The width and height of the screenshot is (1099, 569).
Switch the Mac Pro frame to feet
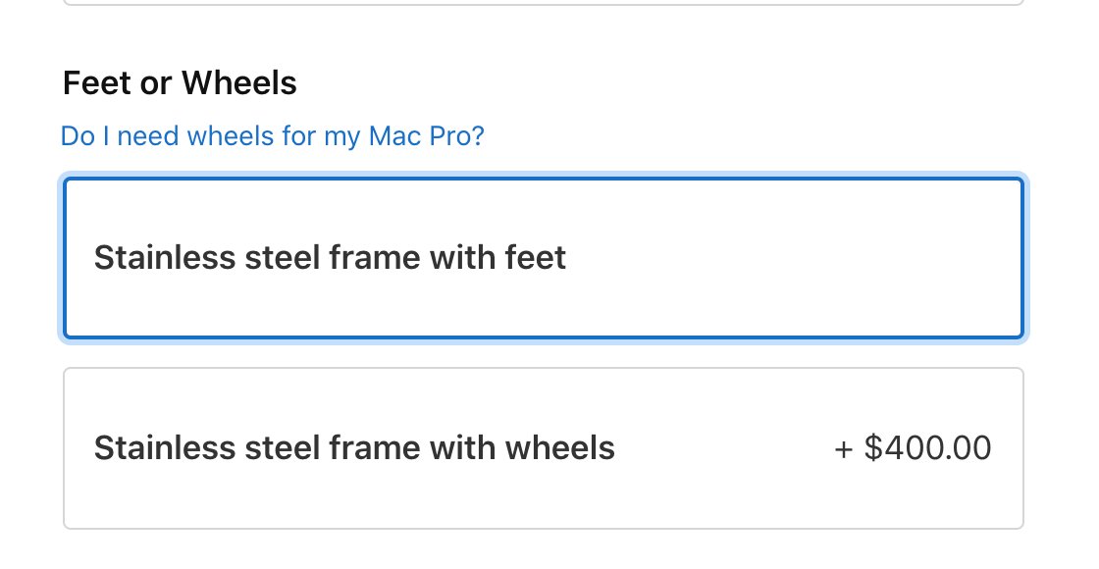click(x=544, y=258)
